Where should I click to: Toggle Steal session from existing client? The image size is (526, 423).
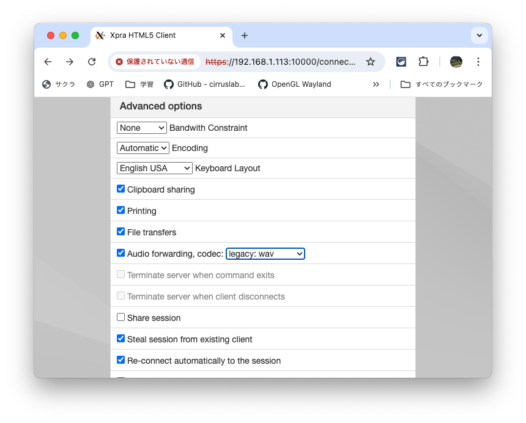point(120,339)
